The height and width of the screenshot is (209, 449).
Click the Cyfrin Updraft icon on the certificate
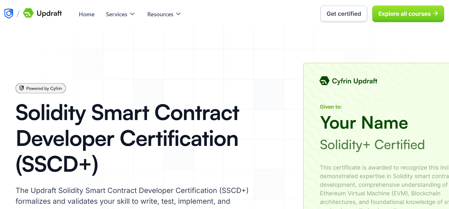point(324,81)
